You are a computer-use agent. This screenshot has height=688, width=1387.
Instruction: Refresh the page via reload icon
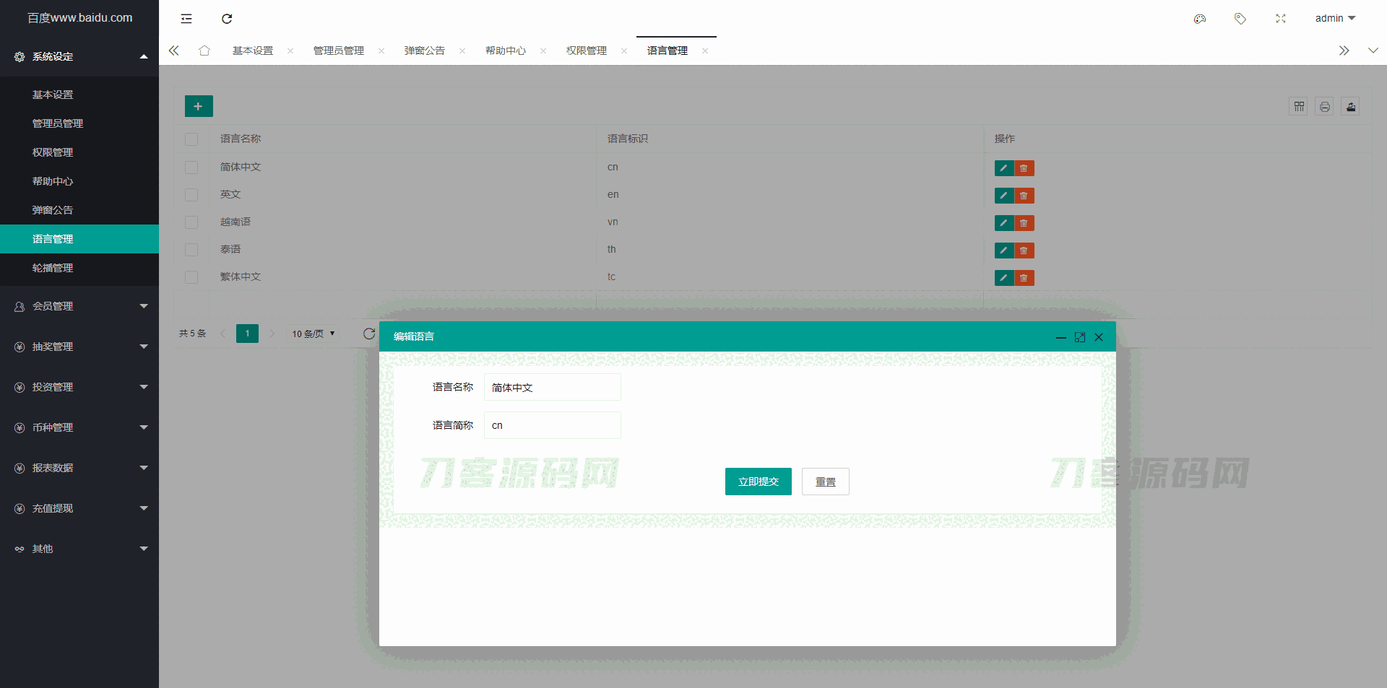[227, 19]
